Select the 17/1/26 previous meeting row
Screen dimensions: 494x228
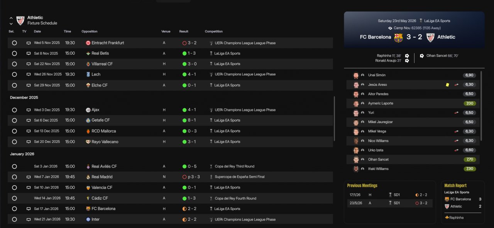click(390, 195)
